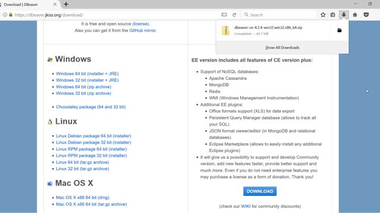Close the Download | DBeaver tab
This screenshot has width=380, height=213.
[55, 4]
